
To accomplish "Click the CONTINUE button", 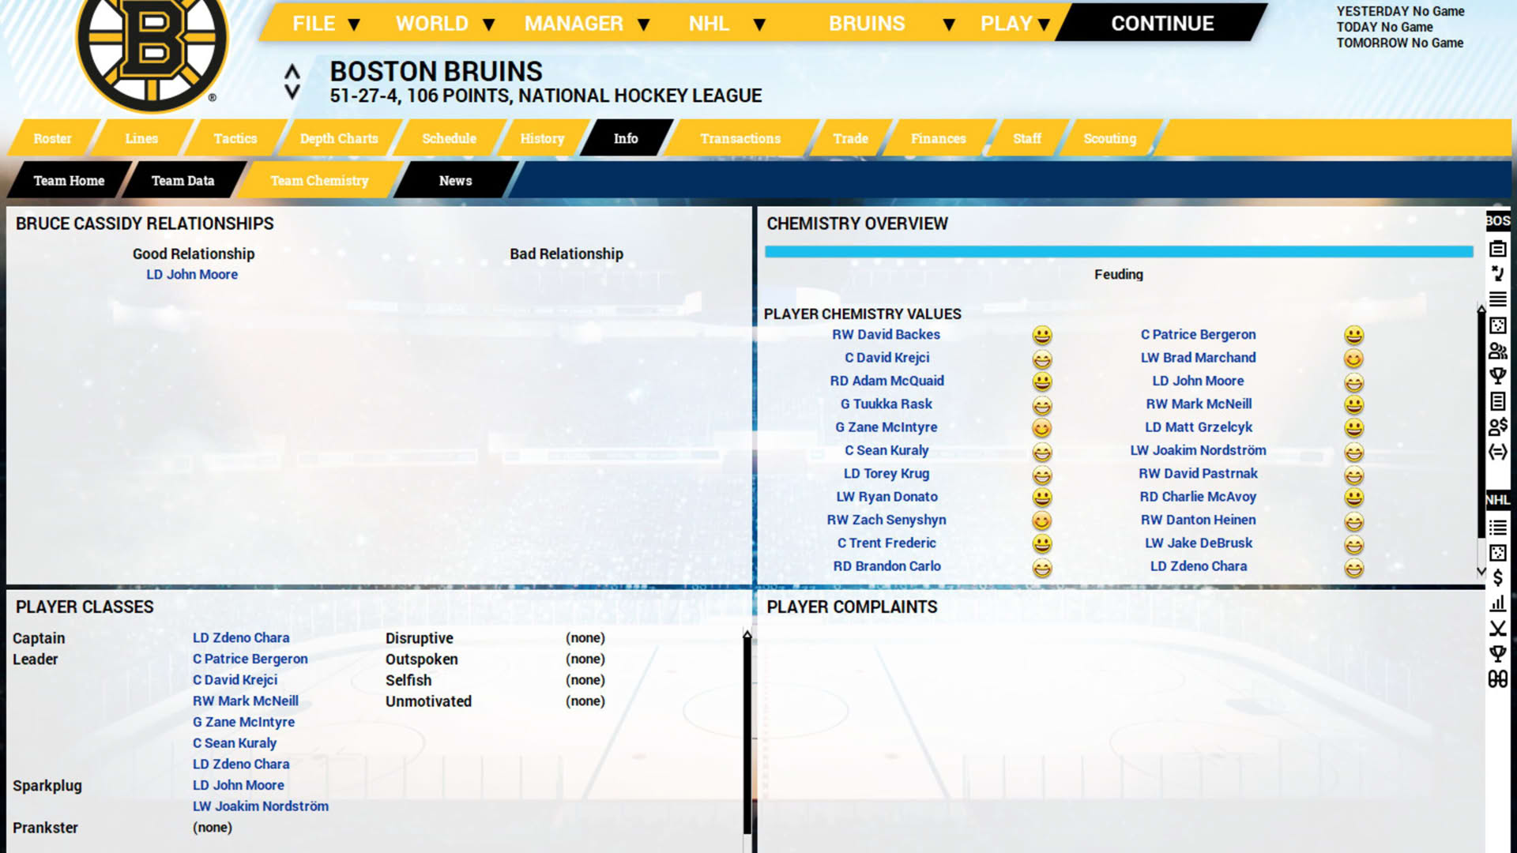I will coord(1162,24).
